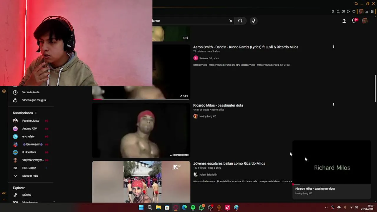Open the YouTube account avatar menu
Image resolution: width=377 pixels, height=212 pixels.
(x=365, y=21)
